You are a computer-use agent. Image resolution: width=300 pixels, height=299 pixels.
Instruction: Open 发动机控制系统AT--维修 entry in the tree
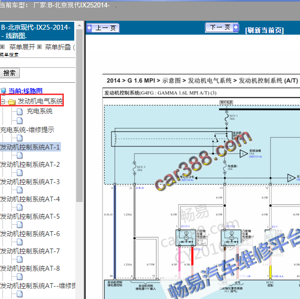point(38,286)
